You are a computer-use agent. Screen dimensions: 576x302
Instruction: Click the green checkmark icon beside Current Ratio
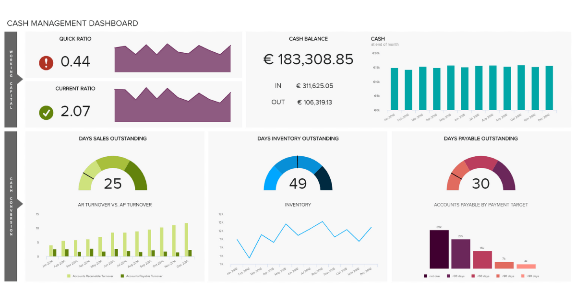coord(46,113)
